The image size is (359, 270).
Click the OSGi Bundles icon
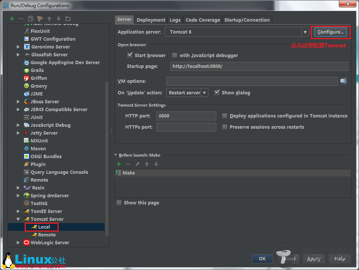pyautogui.click(x=27, y=156)
